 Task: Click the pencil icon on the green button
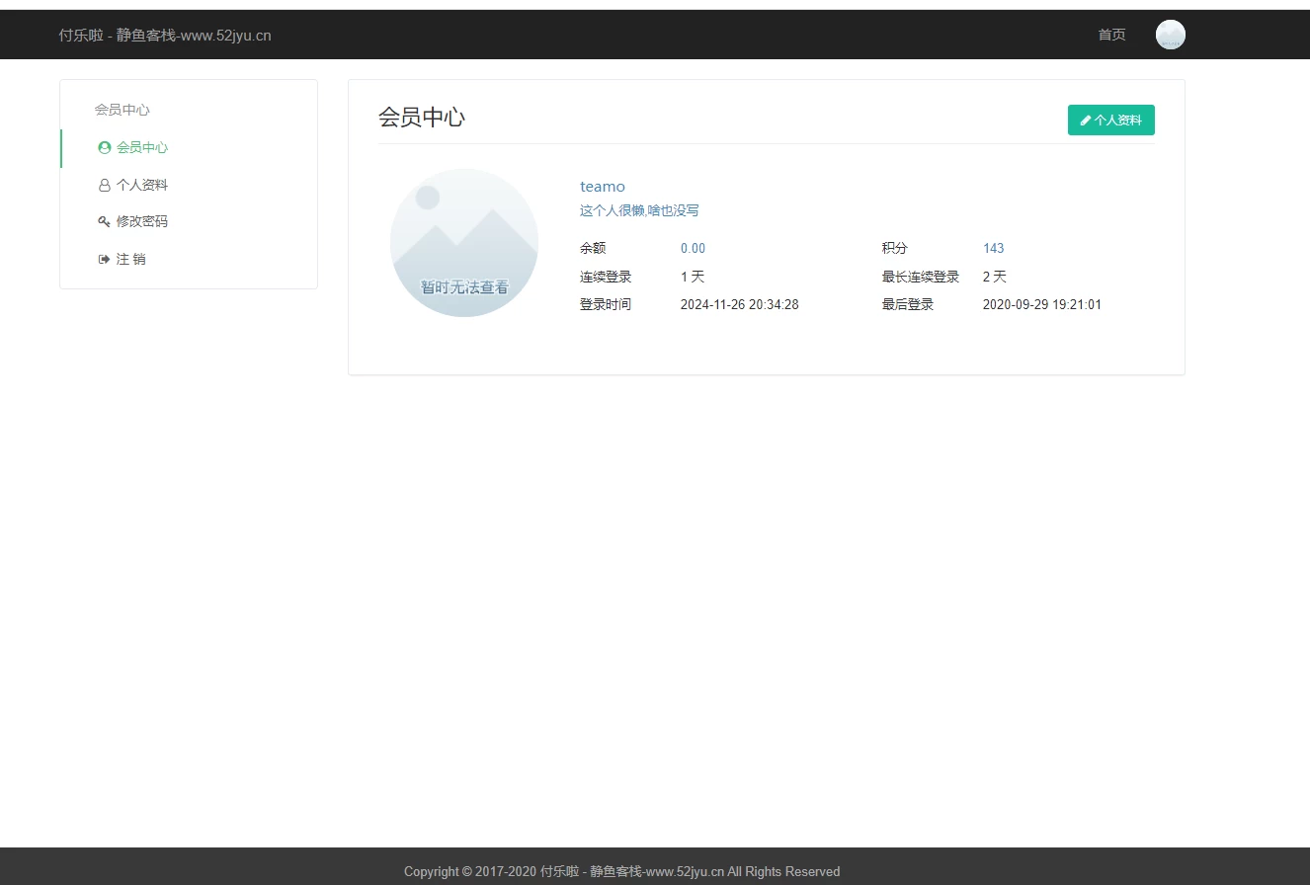coord(1086,121)
